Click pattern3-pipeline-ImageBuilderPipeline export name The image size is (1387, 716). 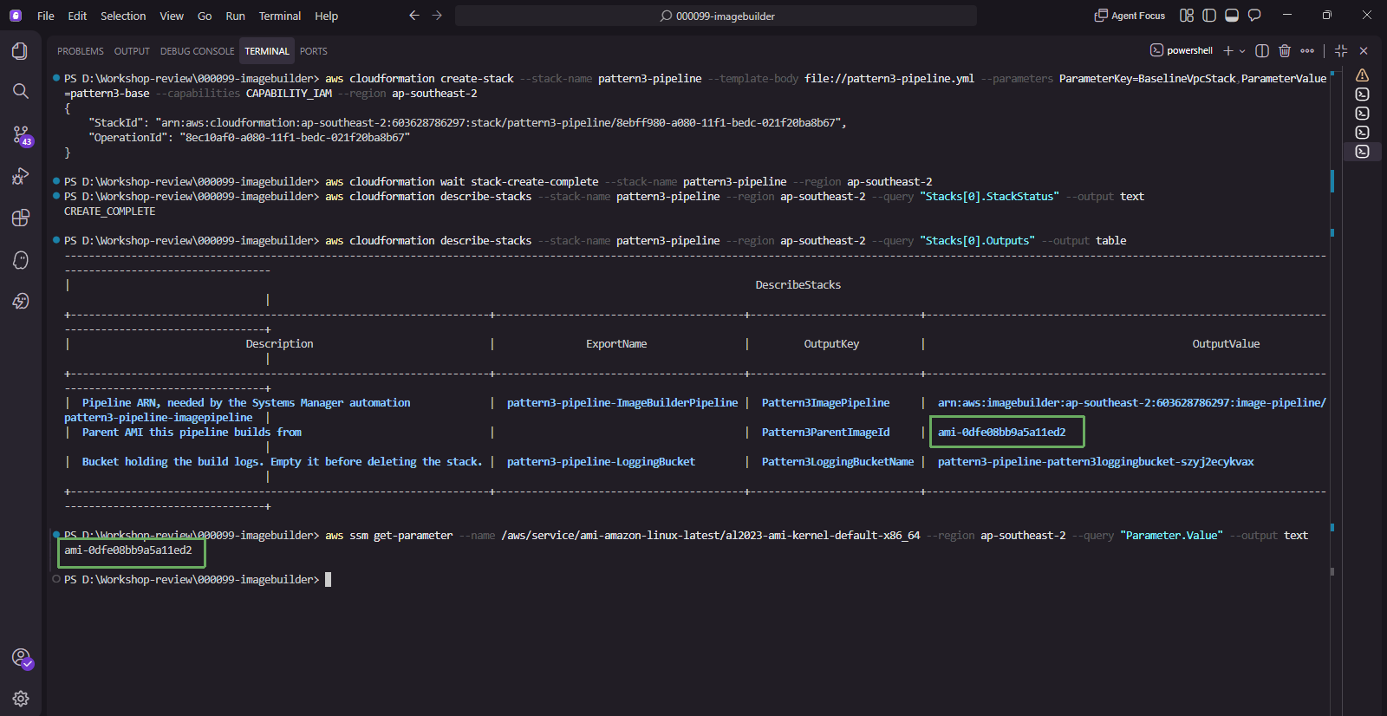pos(622,403)
